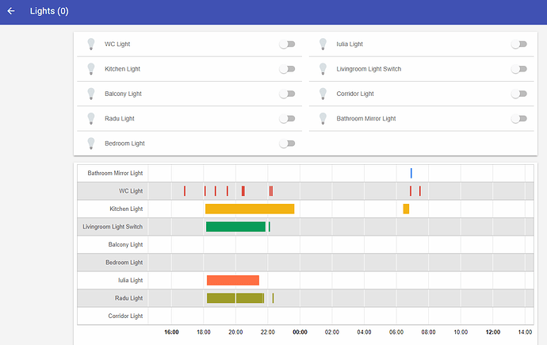Image resolution: width=547 pixels, height=345 pixels.
Task: Select the coral Iulia Light history bar
Action: [x=232, y=280]
